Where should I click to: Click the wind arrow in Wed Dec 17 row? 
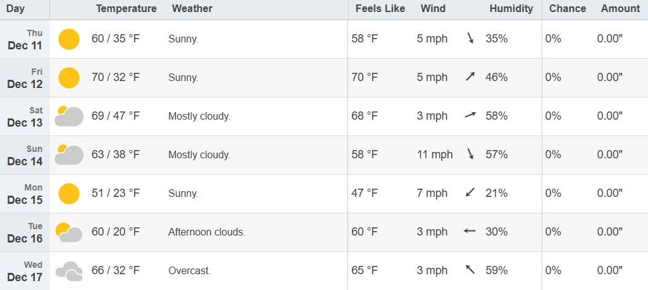tap(470, 270)
